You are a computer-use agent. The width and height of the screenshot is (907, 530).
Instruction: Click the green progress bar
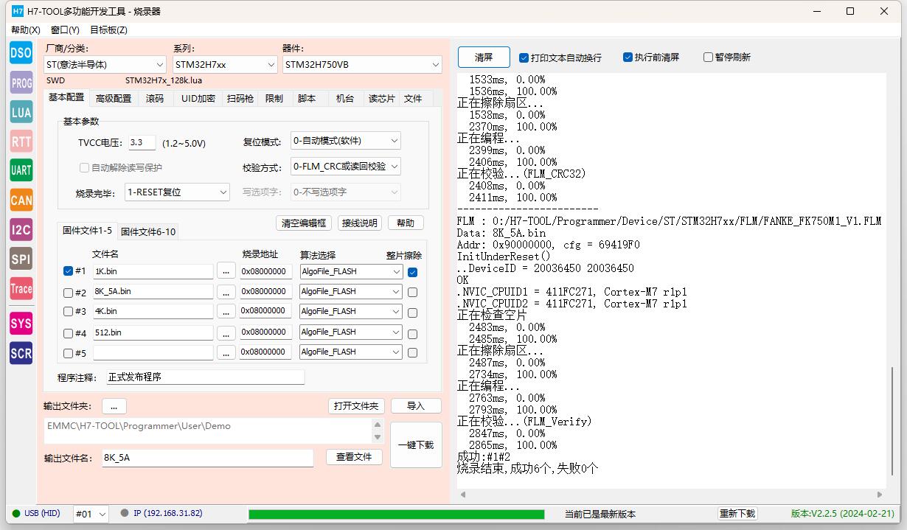click(x=396, y=515)
